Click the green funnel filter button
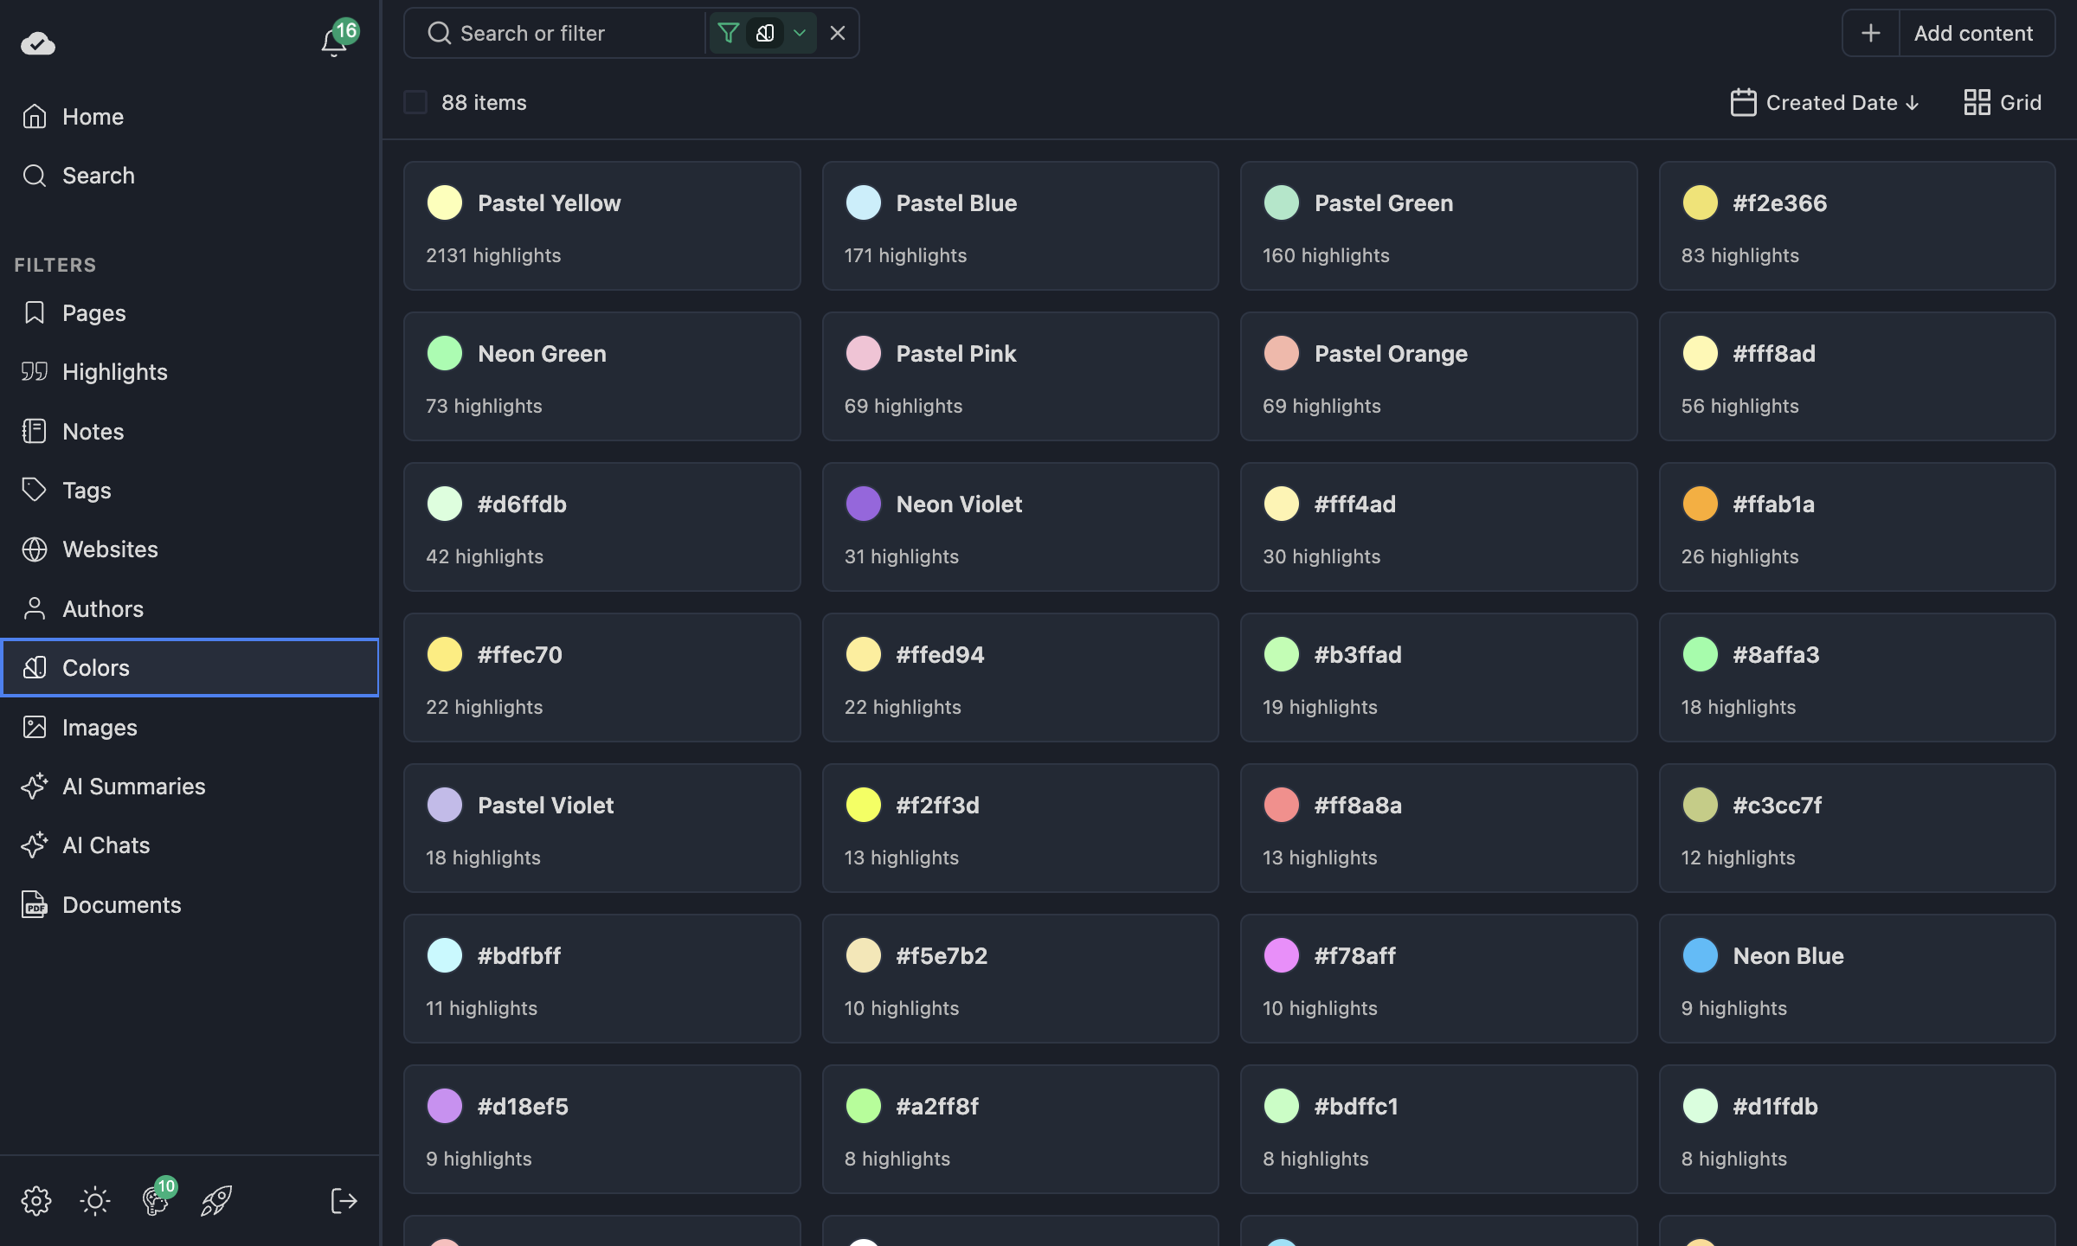Viewport: 2077px width, 1246px height. pos(729,33)
